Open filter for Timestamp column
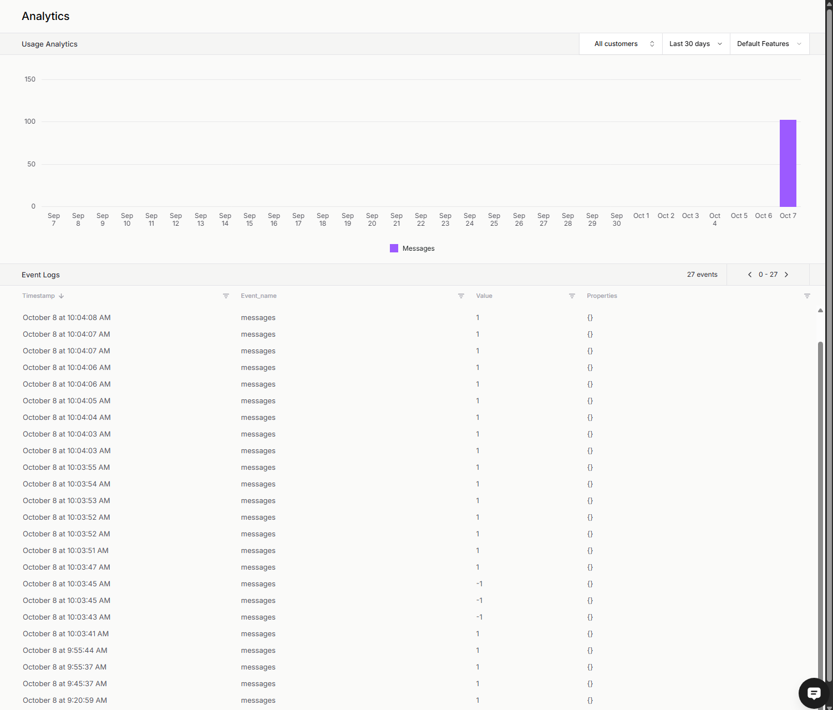This screenshot has height=710, width=833. pyautogui.click(x=226, y=296)
